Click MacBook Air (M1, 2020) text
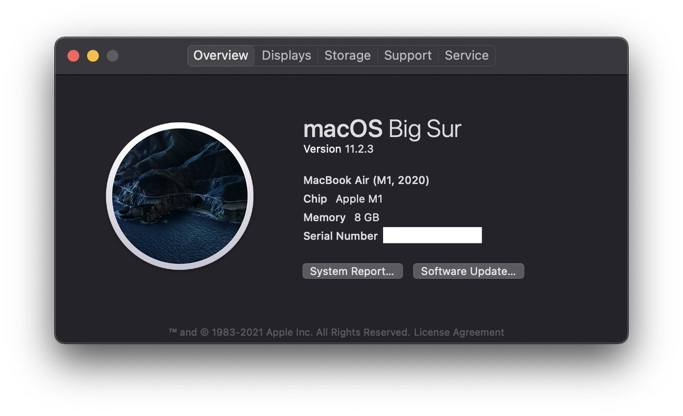Image resolution: width=683 pixels, height=416 pixels. (366, 180)
